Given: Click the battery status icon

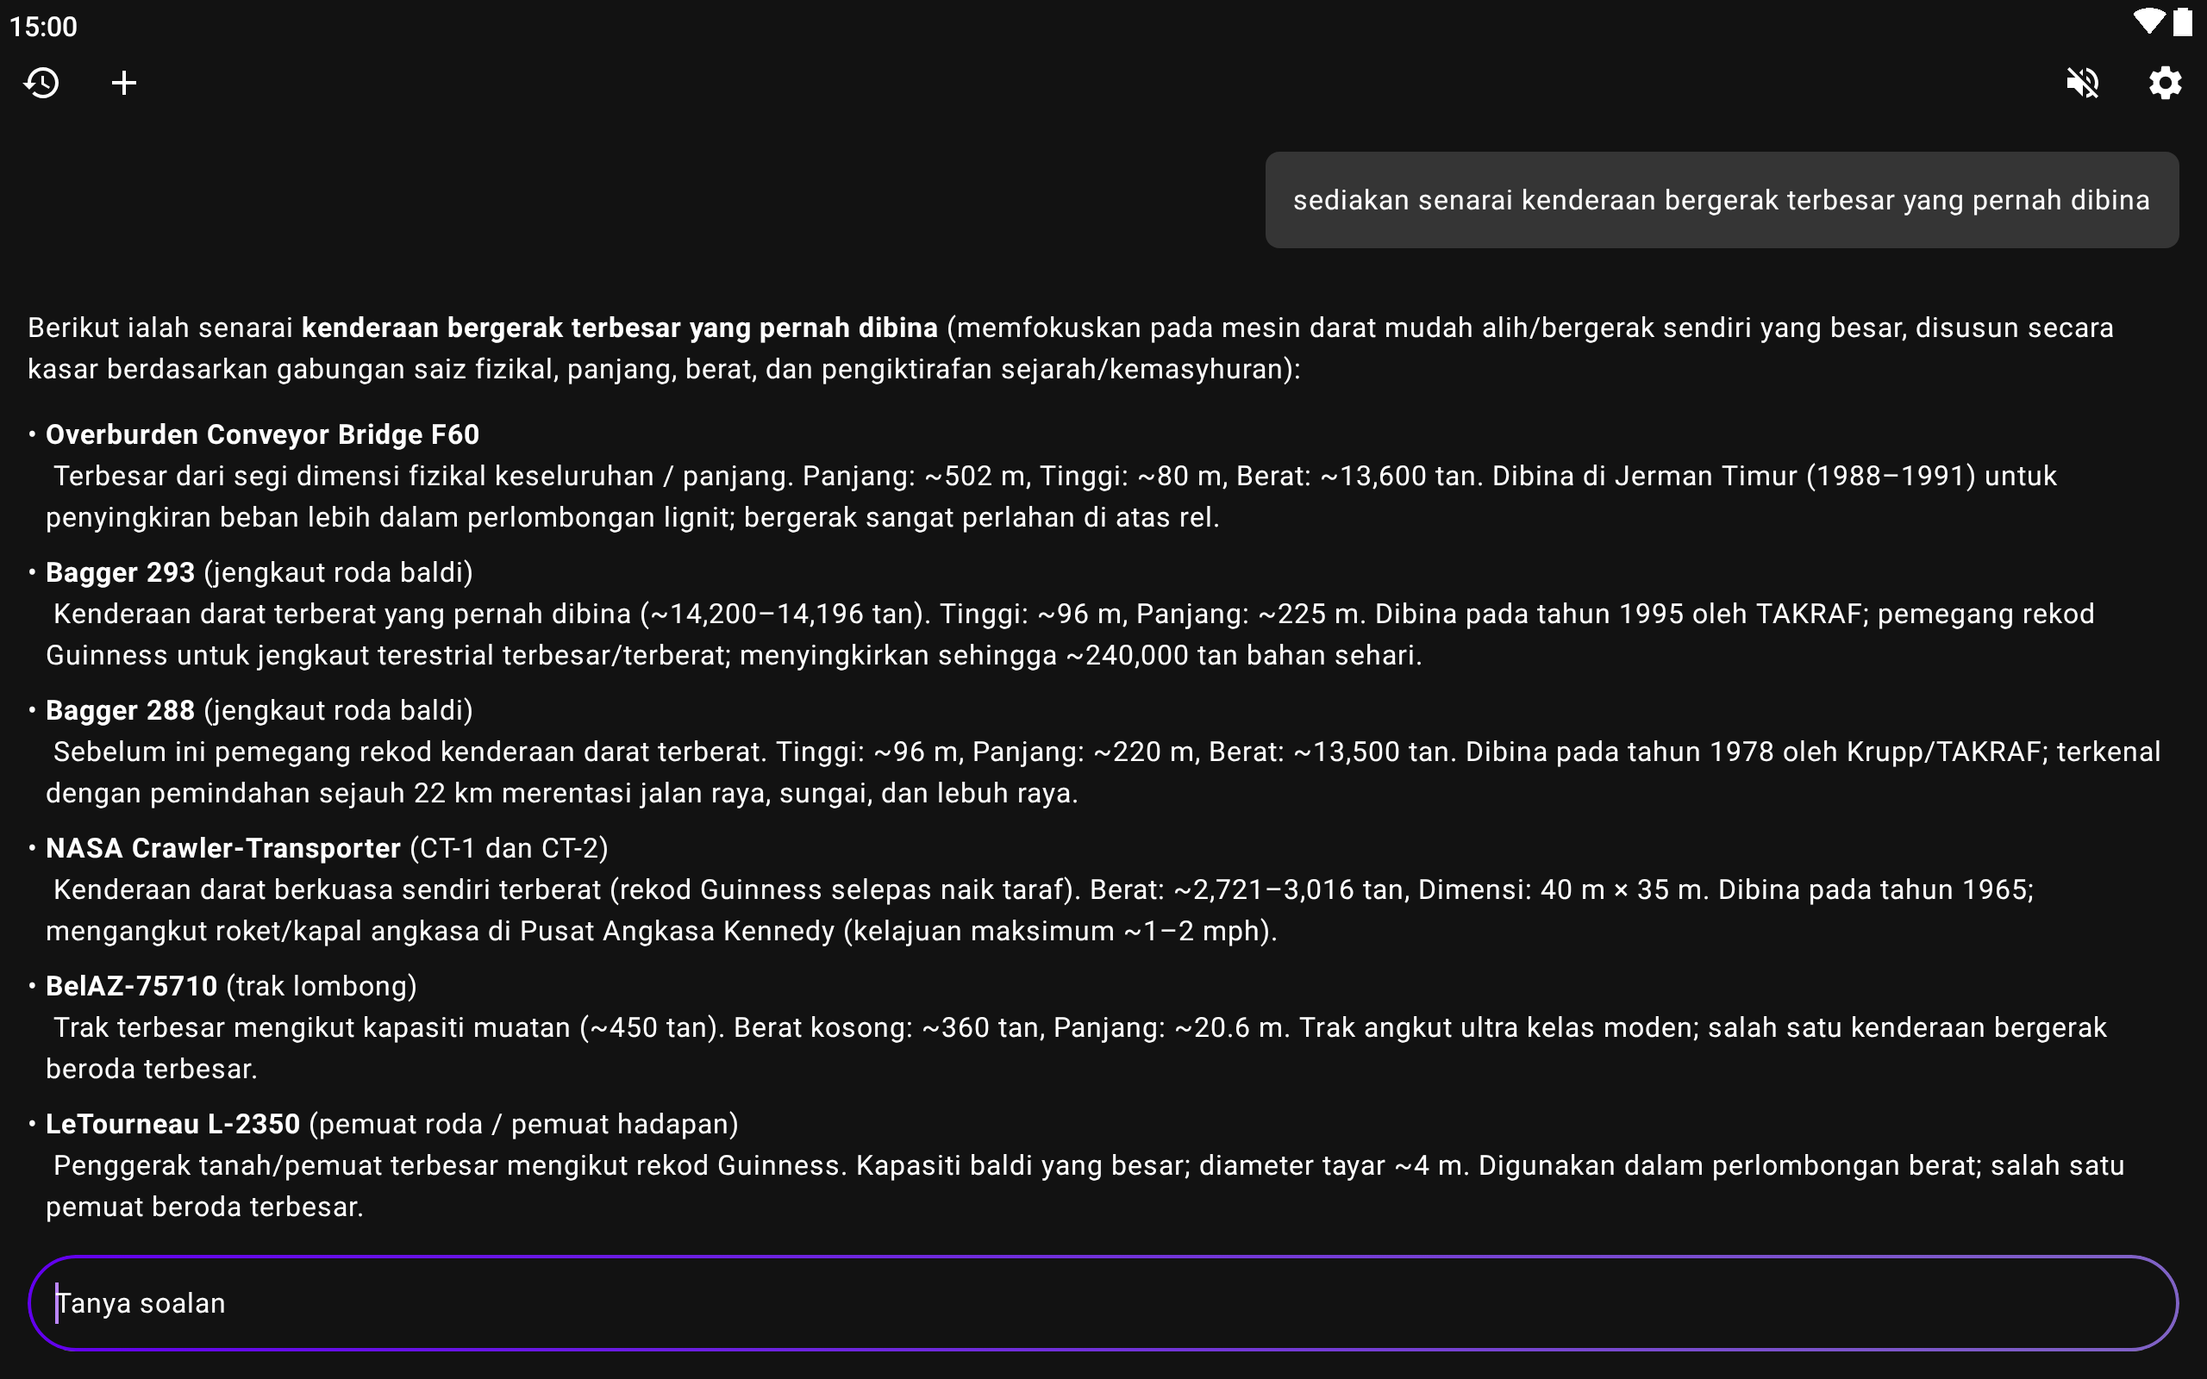Looking at the screenshot, I should point(2182,22).
